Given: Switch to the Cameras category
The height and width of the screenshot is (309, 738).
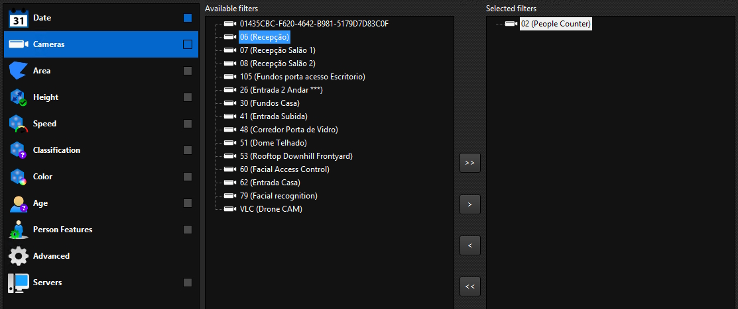Looking at the screenshot, I should (x=101, y=44).
